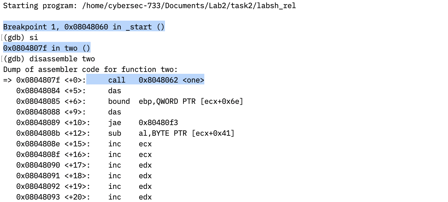Image resolution: width=448 pixels, height=202 pixels.
Task: Click 'Dump of assembler code' header line
Action: [x=90, y=69]
